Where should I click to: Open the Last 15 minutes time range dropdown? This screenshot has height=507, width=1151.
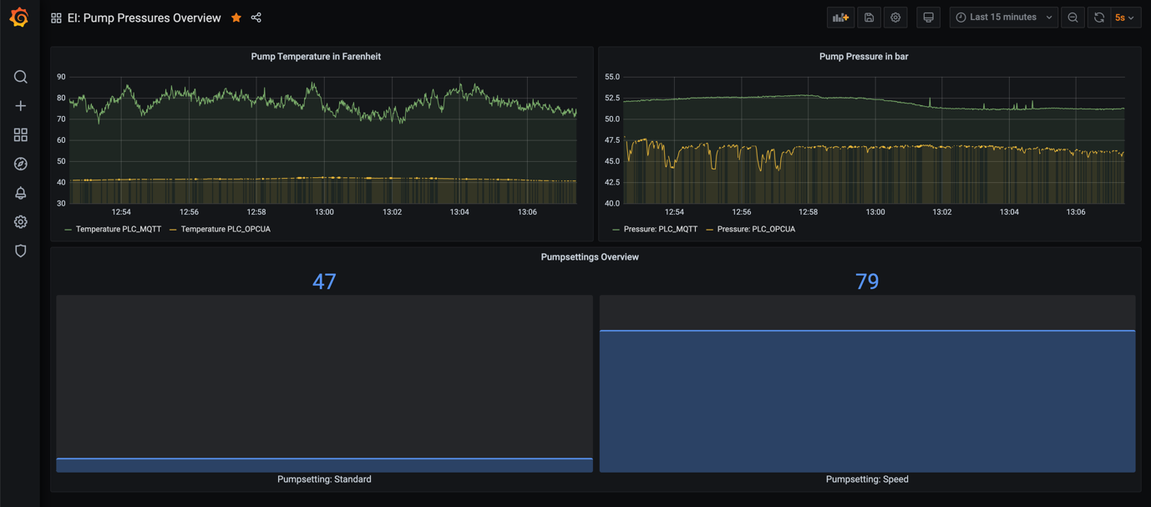[1002, 17]
